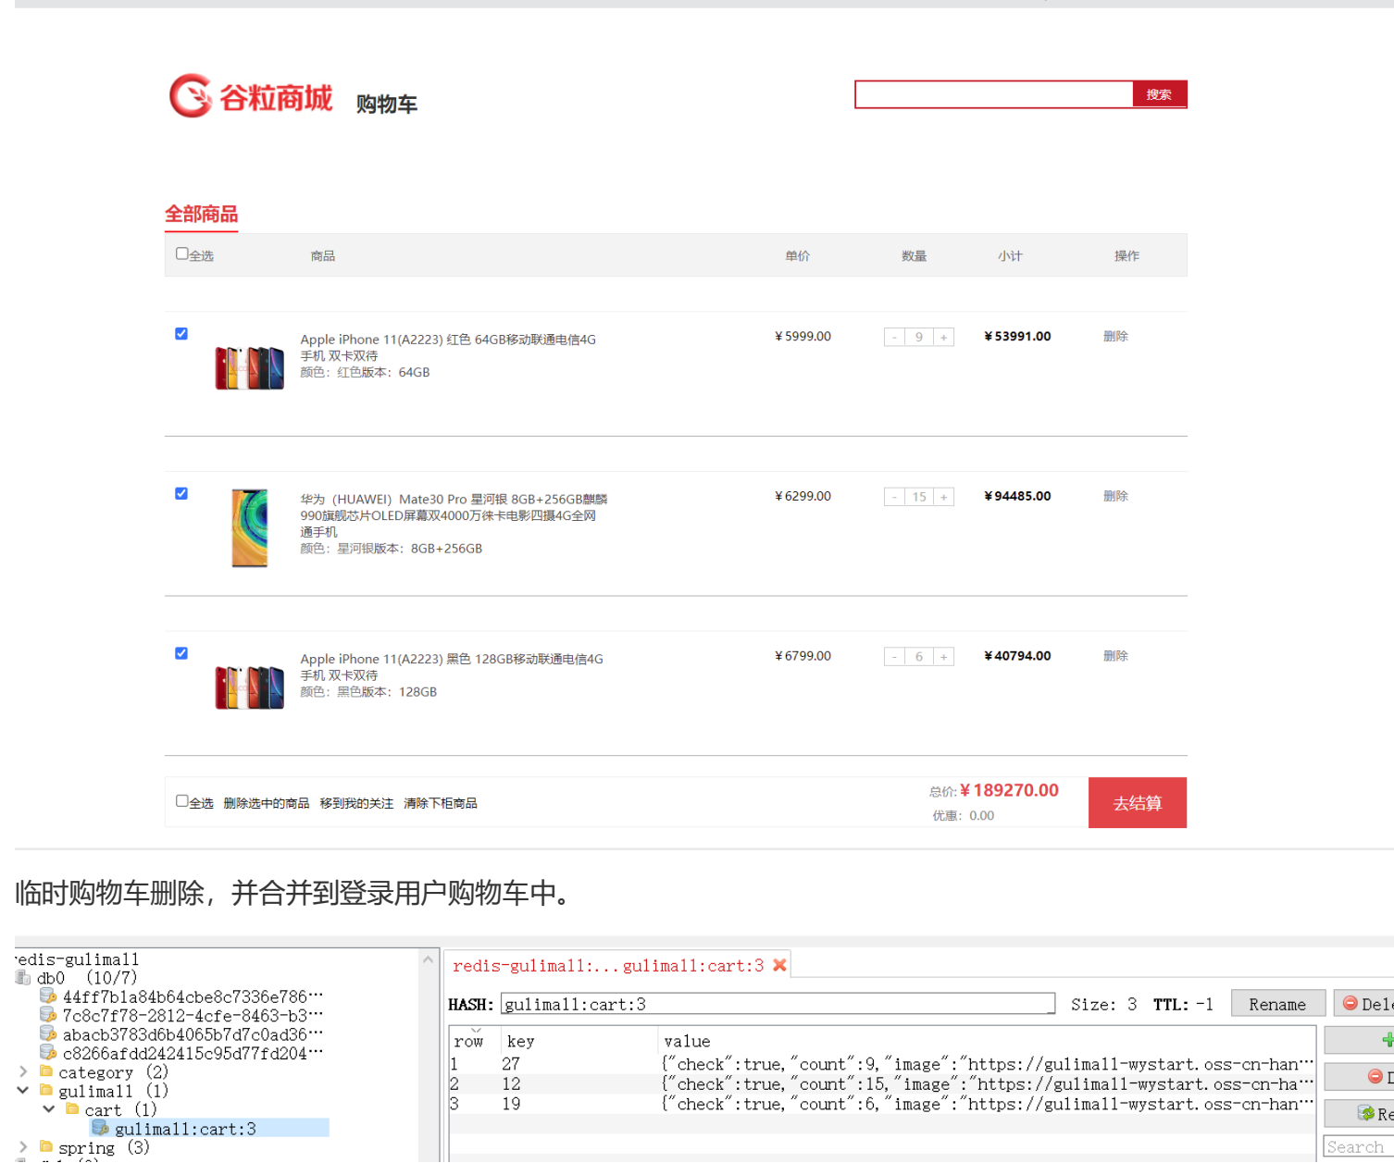Click the red delete row icon
The width and height of the screenshot is (1394, 1163).
(x=1375, y=1076)
